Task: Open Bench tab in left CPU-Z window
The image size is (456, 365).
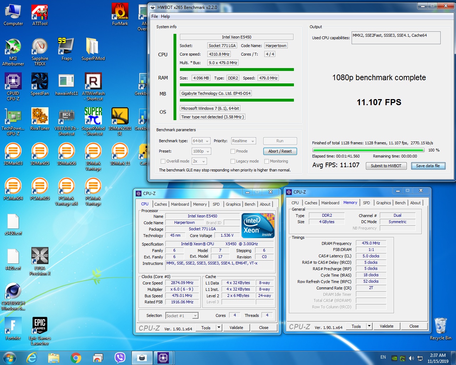Action: (250, 204)
